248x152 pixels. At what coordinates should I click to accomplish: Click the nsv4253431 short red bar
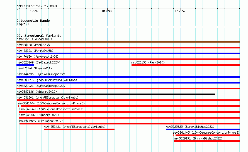point(79,129)
